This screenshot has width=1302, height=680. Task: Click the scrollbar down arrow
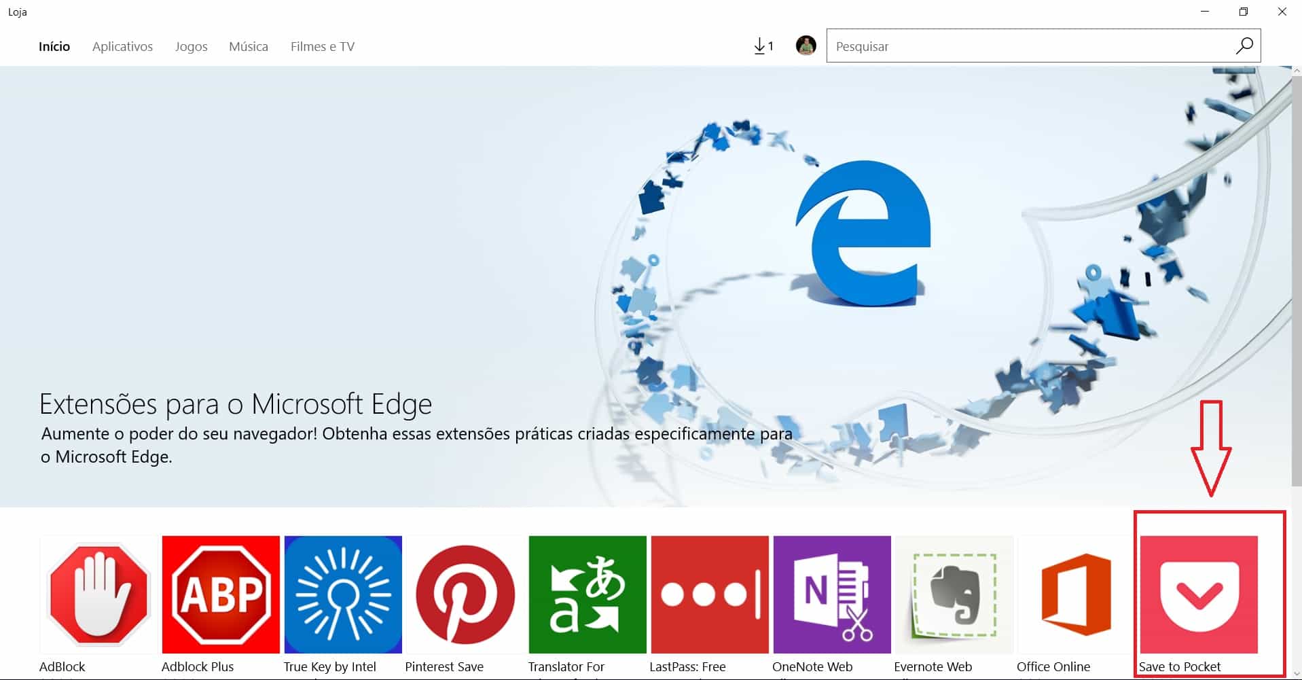pos(1297,674)
